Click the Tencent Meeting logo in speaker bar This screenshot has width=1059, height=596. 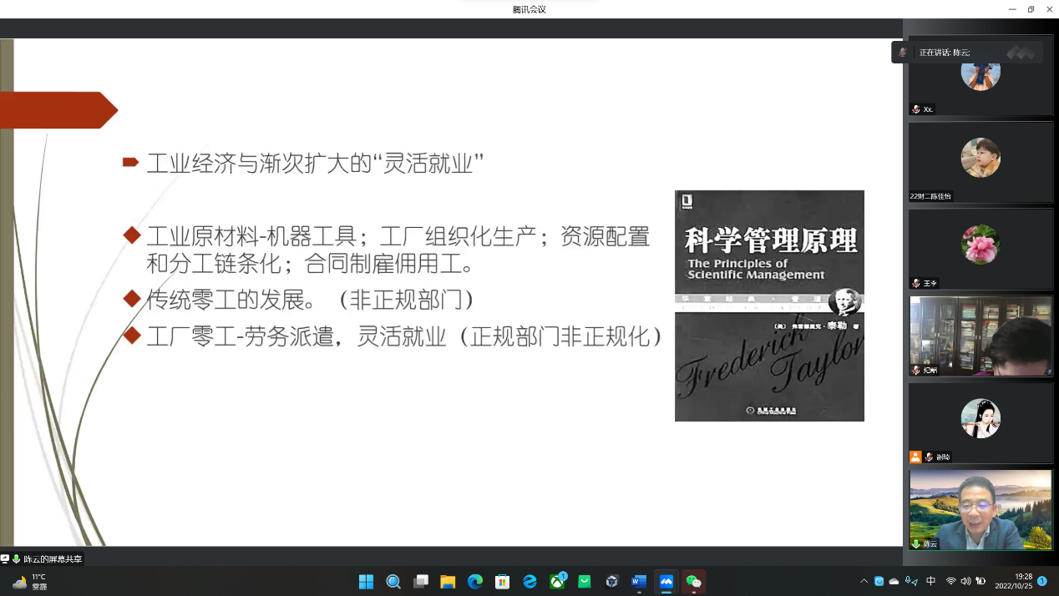tap(1020, 53)
